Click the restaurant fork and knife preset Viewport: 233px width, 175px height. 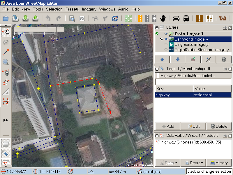(209, 18)
